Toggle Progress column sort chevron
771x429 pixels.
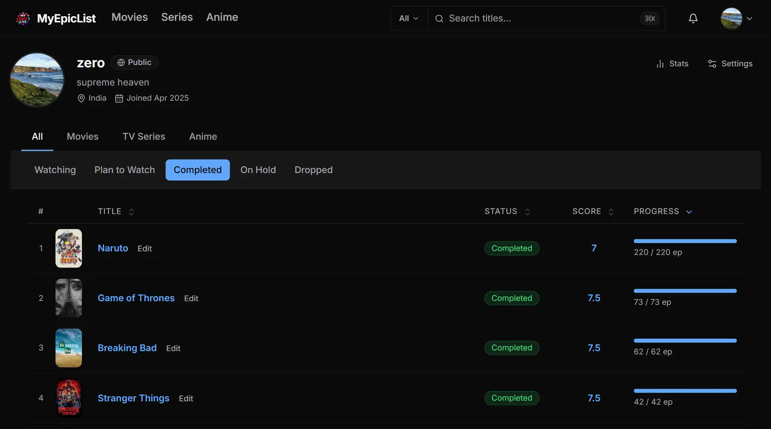tap(689, 212)
